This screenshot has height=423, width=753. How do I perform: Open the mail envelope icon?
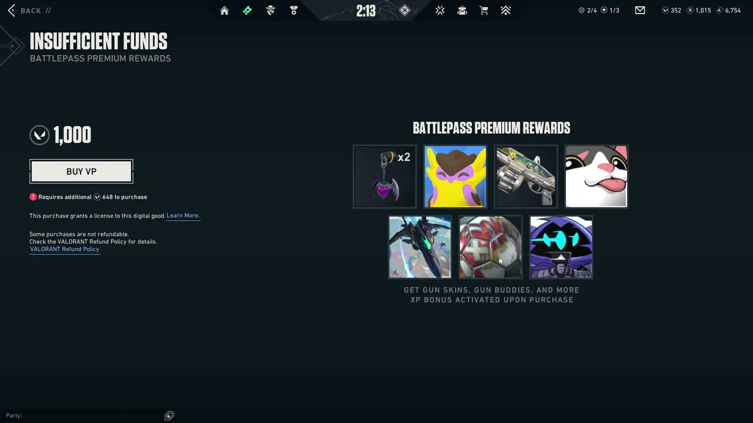(x=640, y=10)
